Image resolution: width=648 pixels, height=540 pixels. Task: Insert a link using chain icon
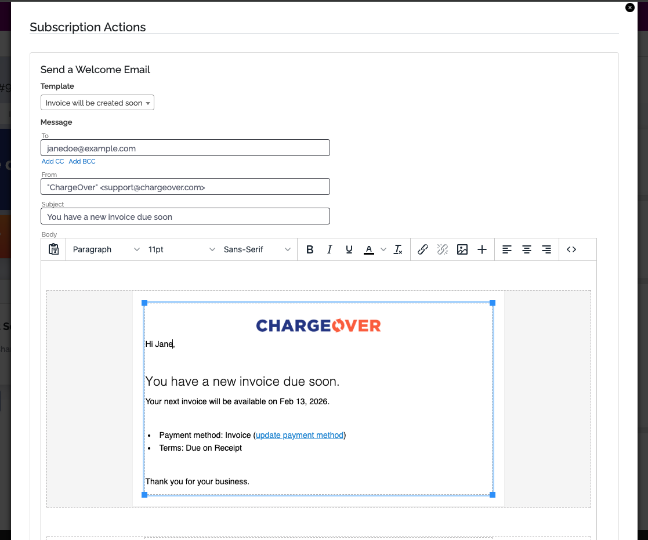(423, 249)
